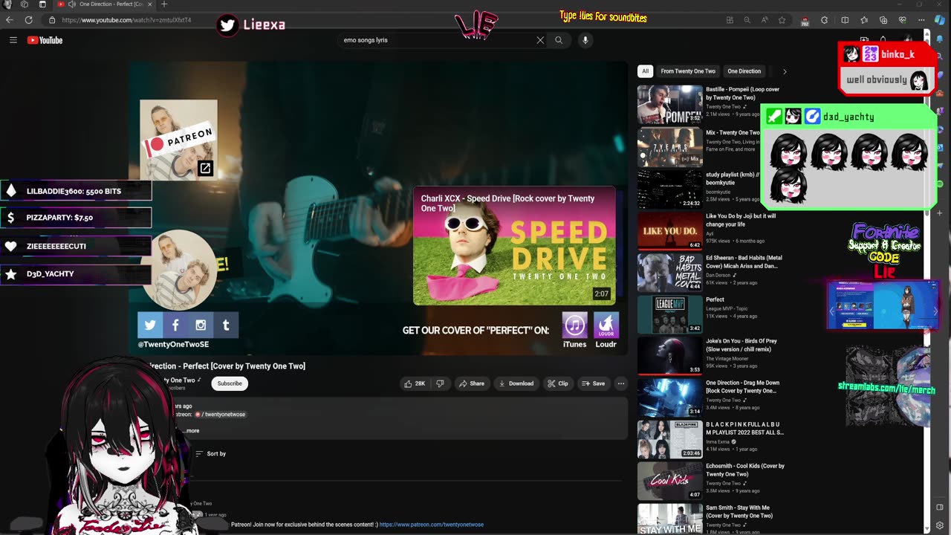Dislike the video
This screenshot has width=951, height=535.
(x=440, y=383)
